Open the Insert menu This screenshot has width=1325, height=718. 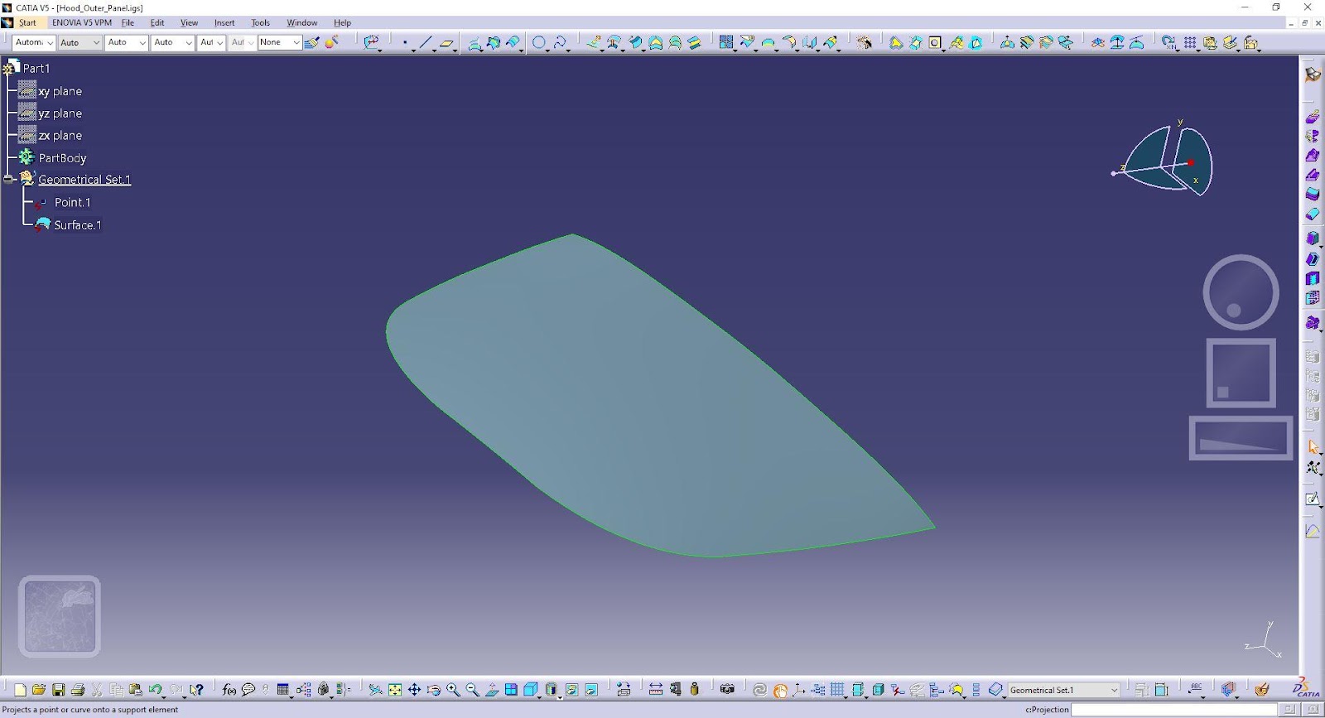tap(224, 22)
